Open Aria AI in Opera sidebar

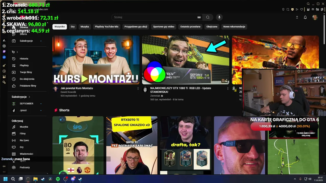[4, 40]
